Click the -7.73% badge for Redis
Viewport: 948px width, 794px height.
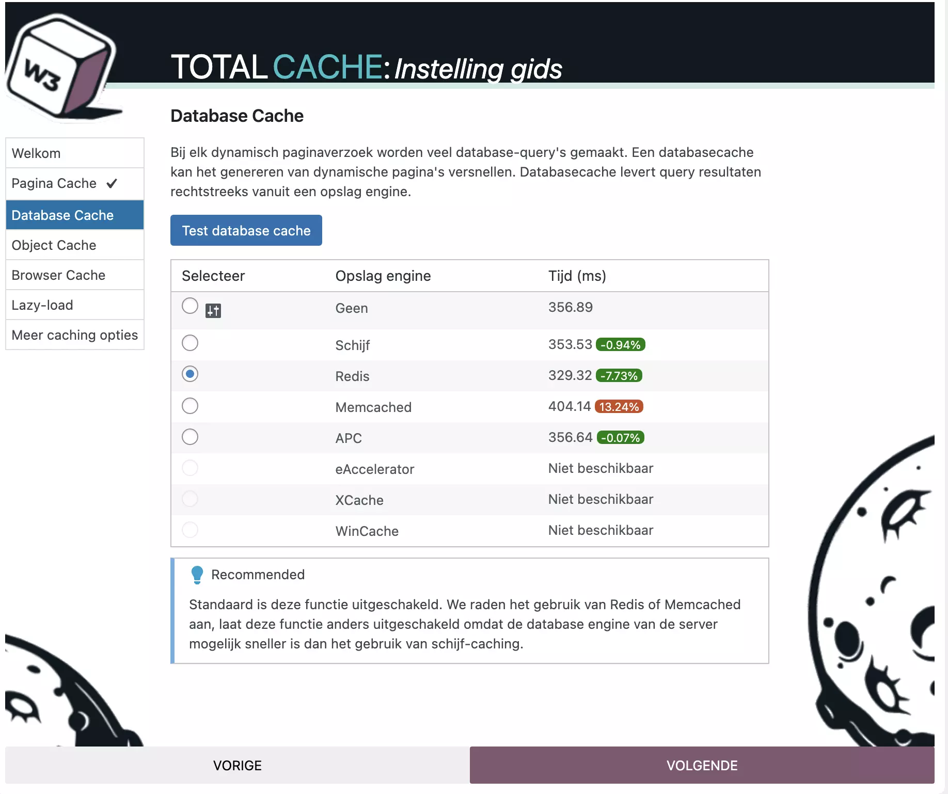click(x=619, y=376)
